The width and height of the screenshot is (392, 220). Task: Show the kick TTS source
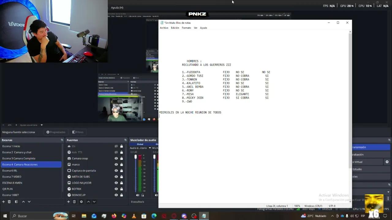[x=116, y=152]
